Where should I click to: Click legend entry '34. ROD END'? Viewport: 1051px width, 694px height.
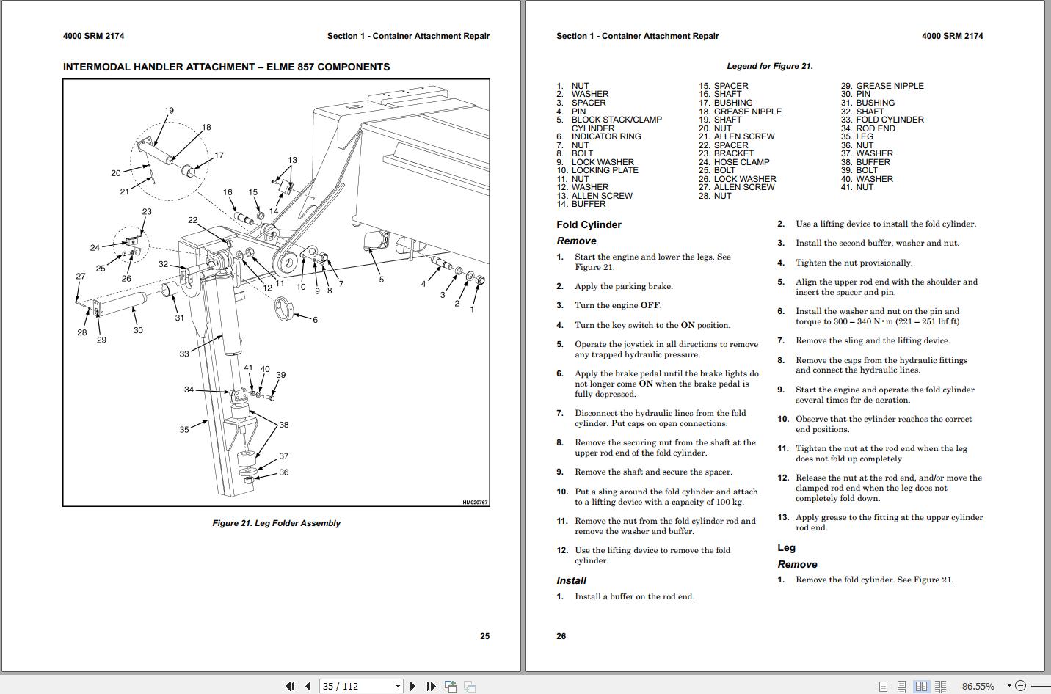pos(868,128)
